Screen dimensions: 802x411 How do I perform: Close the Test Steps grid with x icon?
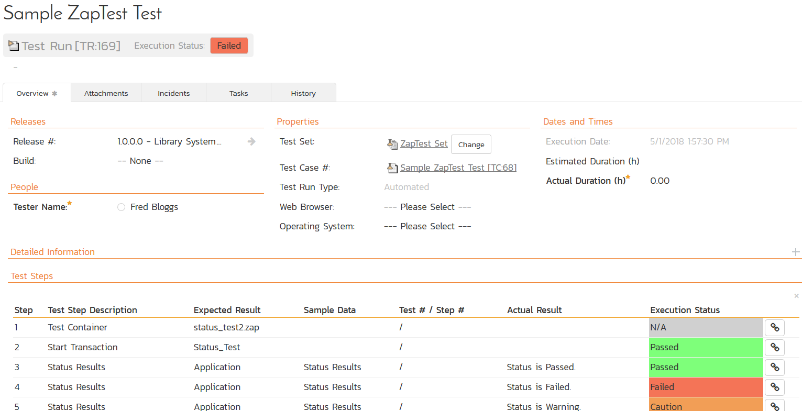796,296
